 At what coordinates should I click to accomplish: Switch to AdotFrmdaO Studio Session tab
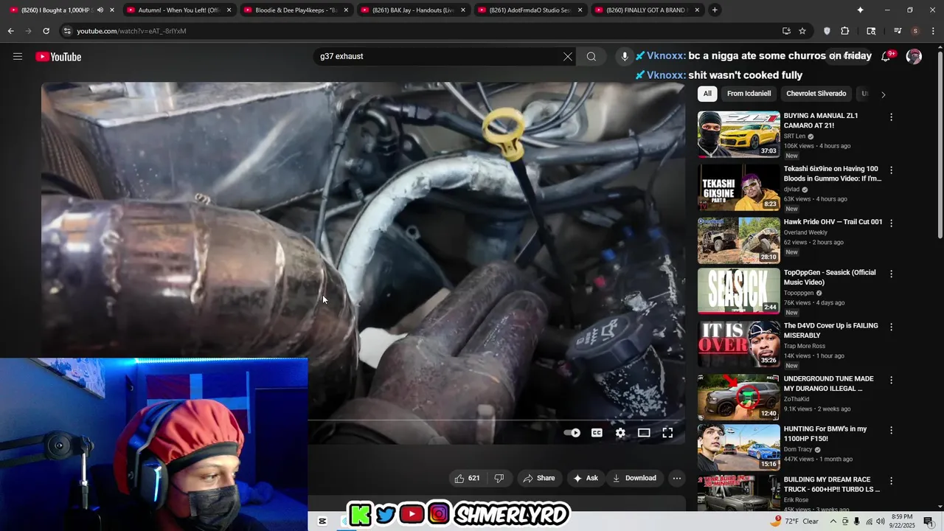(x=530, y=10)
